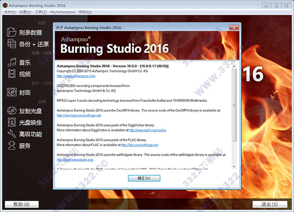This screenshot has height=212, width=294.
Task: Open the www.ashampoo.com link
Action: pos(76,76)
